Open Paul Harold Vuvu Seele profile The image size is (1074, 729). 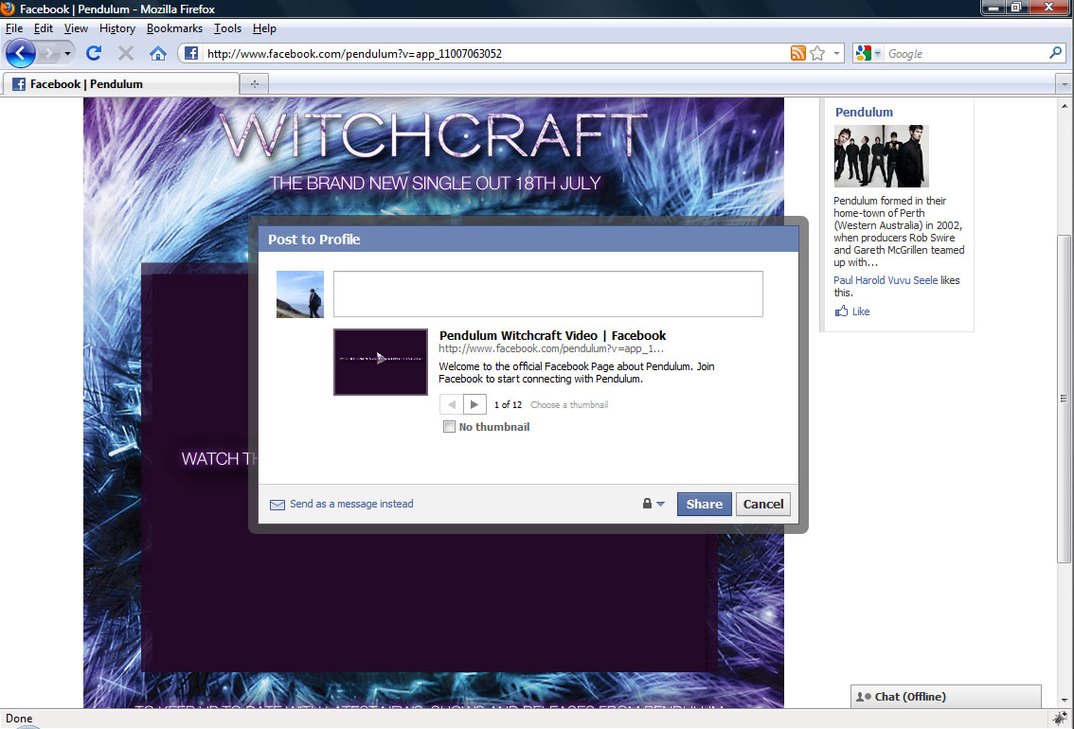click(886, 280)
